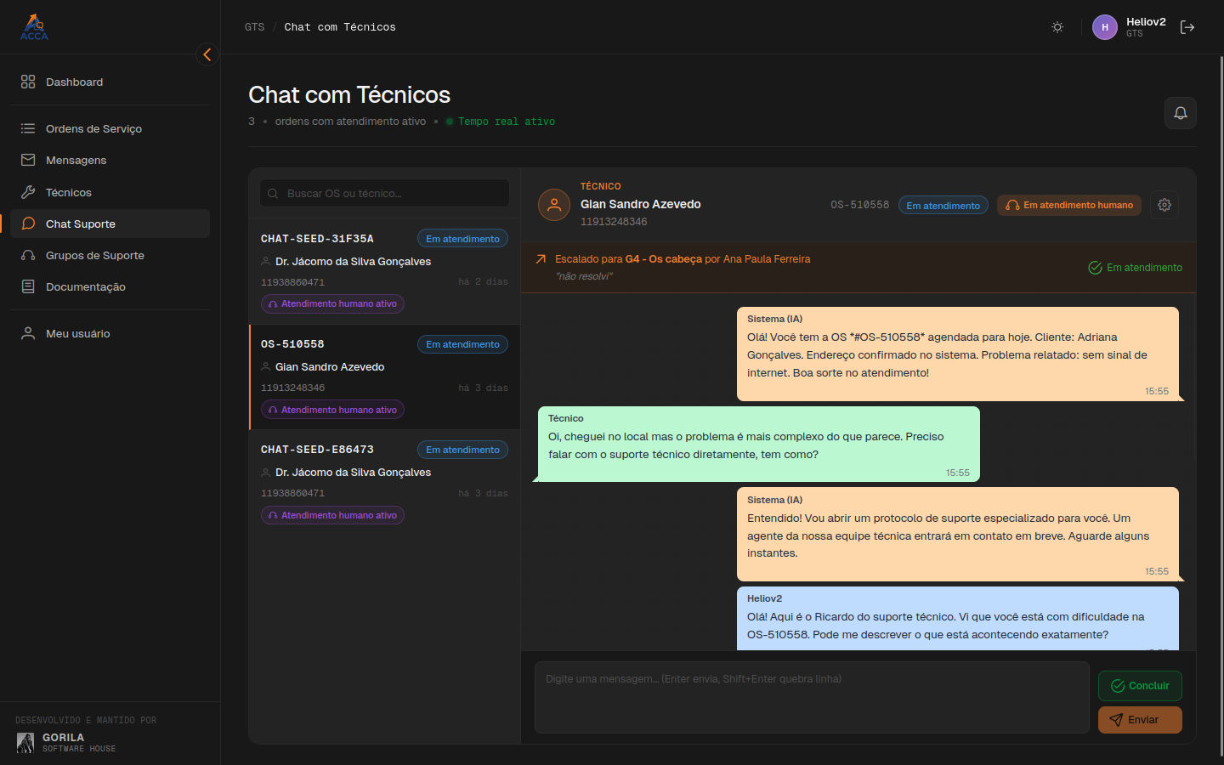Screen dimensions: 1224x765
Task: Click the Concluir button
Action: tap(1140, 686)
